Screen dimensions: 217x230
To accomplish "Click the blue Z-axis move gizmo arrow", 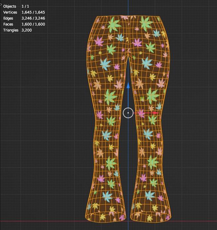I will point(128,85).
